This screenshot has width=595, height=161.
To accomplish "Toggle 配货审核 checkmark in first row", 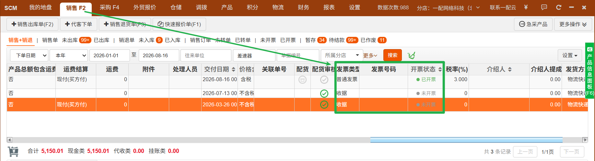I will point(324,80).
